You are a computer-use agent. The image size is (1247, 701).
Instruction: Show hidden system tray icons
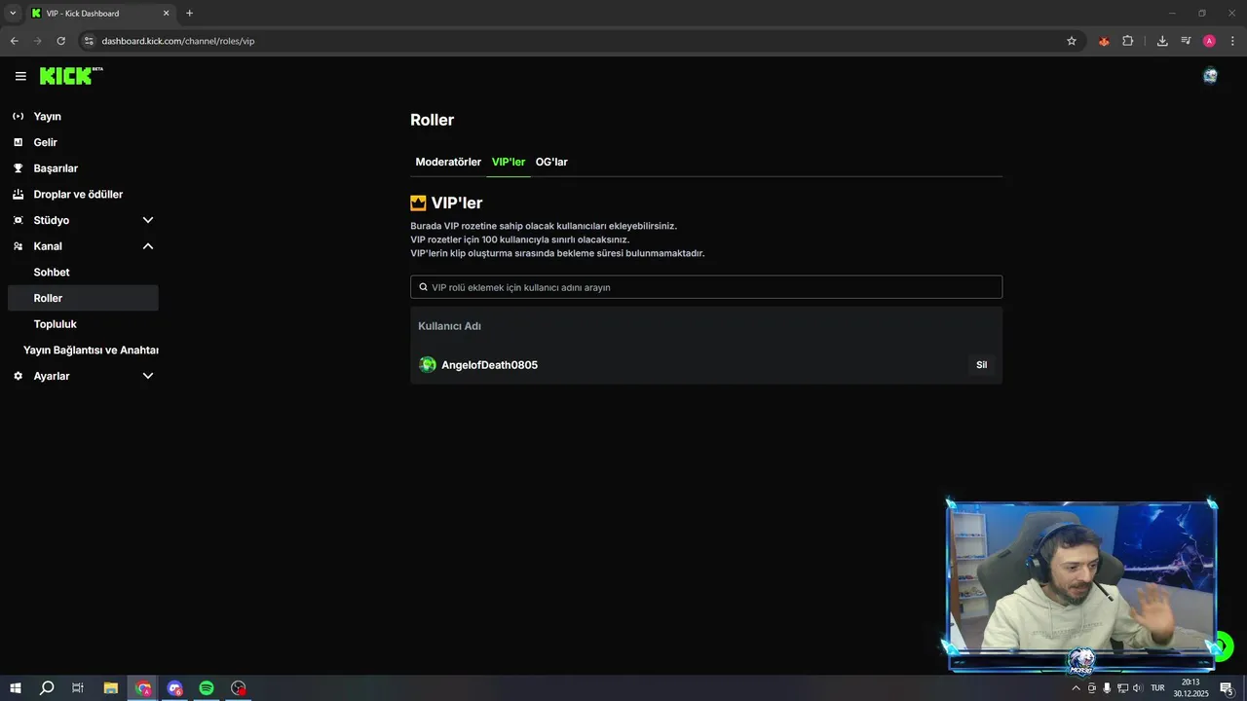[x=1076, y=688]
